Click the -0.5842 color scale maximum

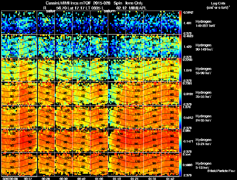pyautogui.click(x=188, y=12)
